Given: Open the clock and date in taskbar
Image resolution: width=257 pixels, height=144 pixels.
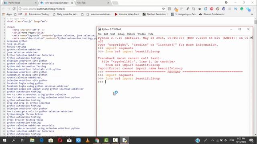Looking at the screenshot, I should (241, 140).
